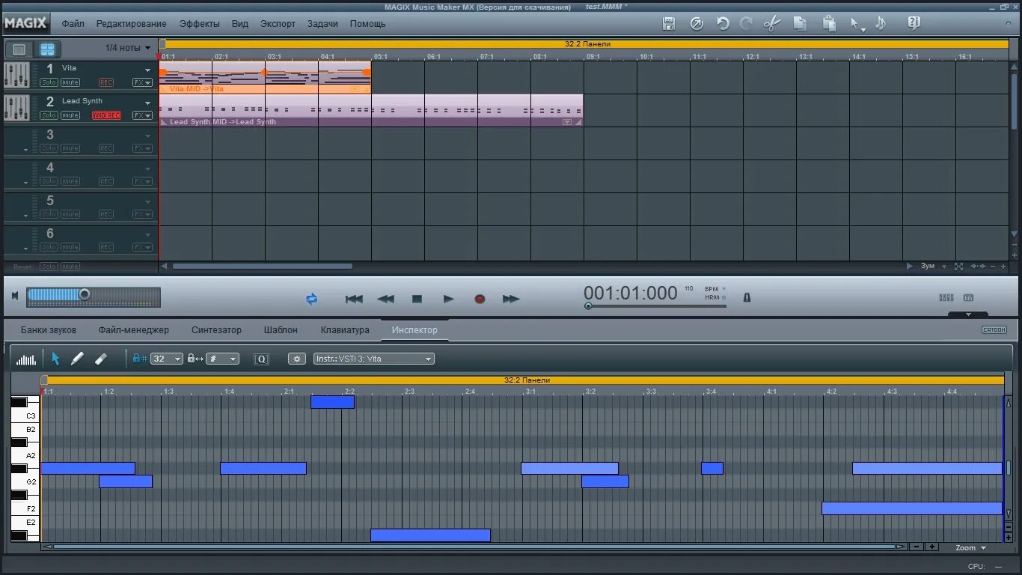1022x575 pixels.
Task: Click the export arrow icon in toolbar
Action: click(x=697, y=24)
